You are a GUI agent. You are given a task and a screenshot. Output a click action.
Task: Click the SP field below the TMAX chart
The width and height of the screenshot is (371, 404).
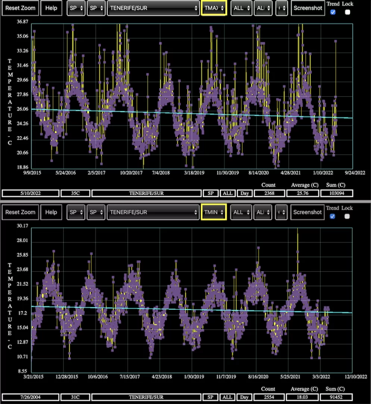(x=211, y=193)
